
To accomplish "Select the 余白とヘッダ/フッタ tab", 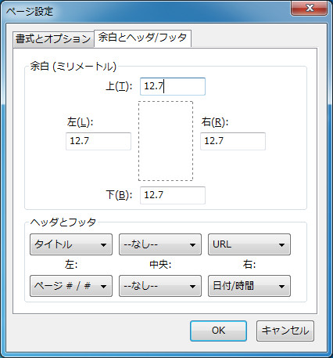I will click(x=142, y=38).
